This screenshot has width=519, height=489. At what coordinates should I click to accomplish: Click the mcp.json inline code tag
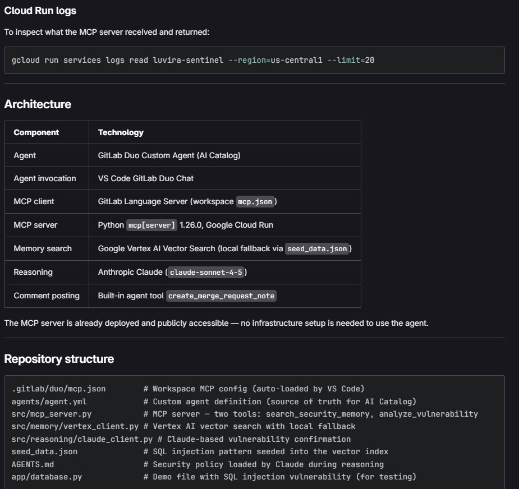tap(256, 201)
